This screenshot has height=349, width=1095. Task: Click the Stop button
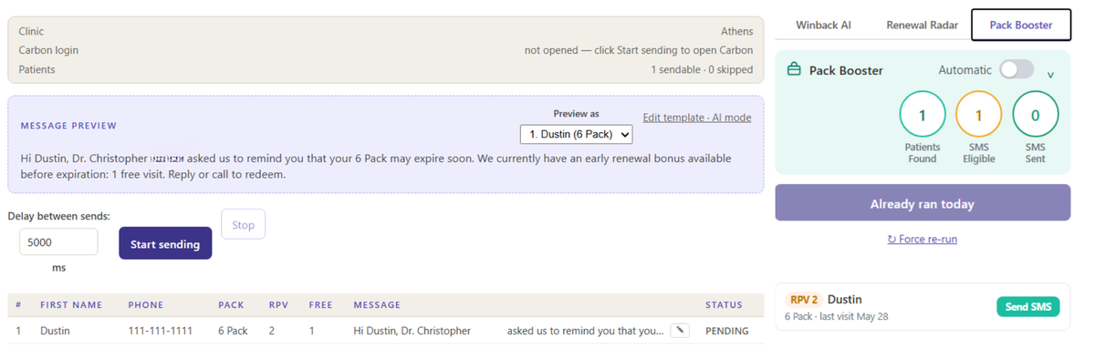coord(243,224)
